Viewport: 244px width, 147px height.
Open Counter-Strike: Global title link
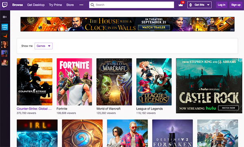point(34,109)
